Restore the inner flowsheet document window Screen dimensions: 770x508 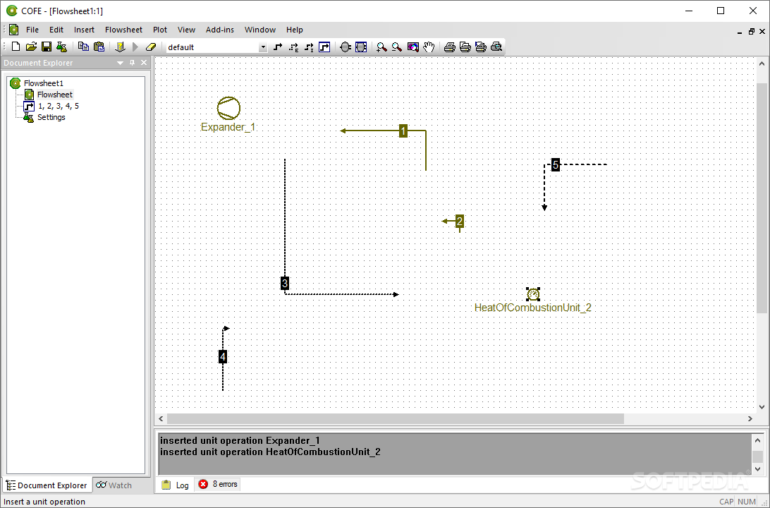click(x=752, y=31)
